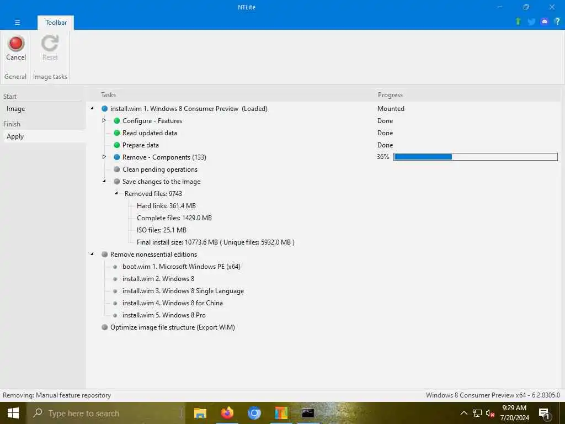
Task: Click blue dot beside Remove - Components
Action: coord(117,157)
